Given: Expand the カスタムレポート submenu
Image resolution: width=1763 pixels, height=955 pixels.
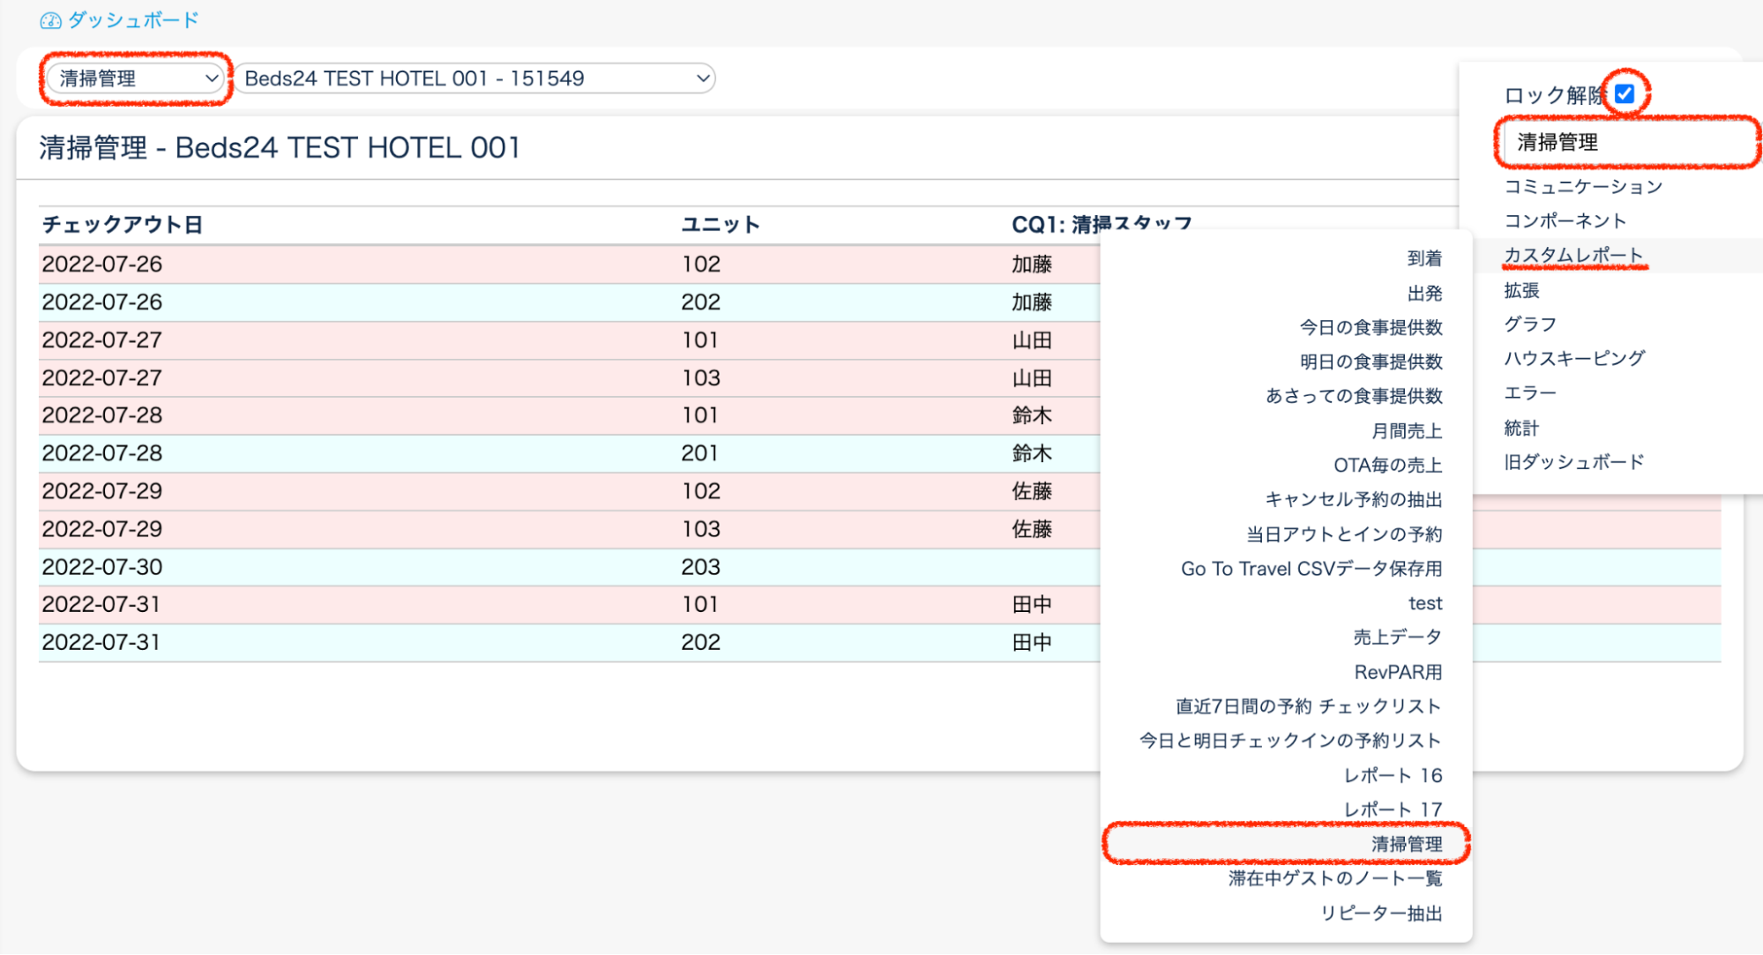Looking at the screenshot, I should tap(1573, 255).
